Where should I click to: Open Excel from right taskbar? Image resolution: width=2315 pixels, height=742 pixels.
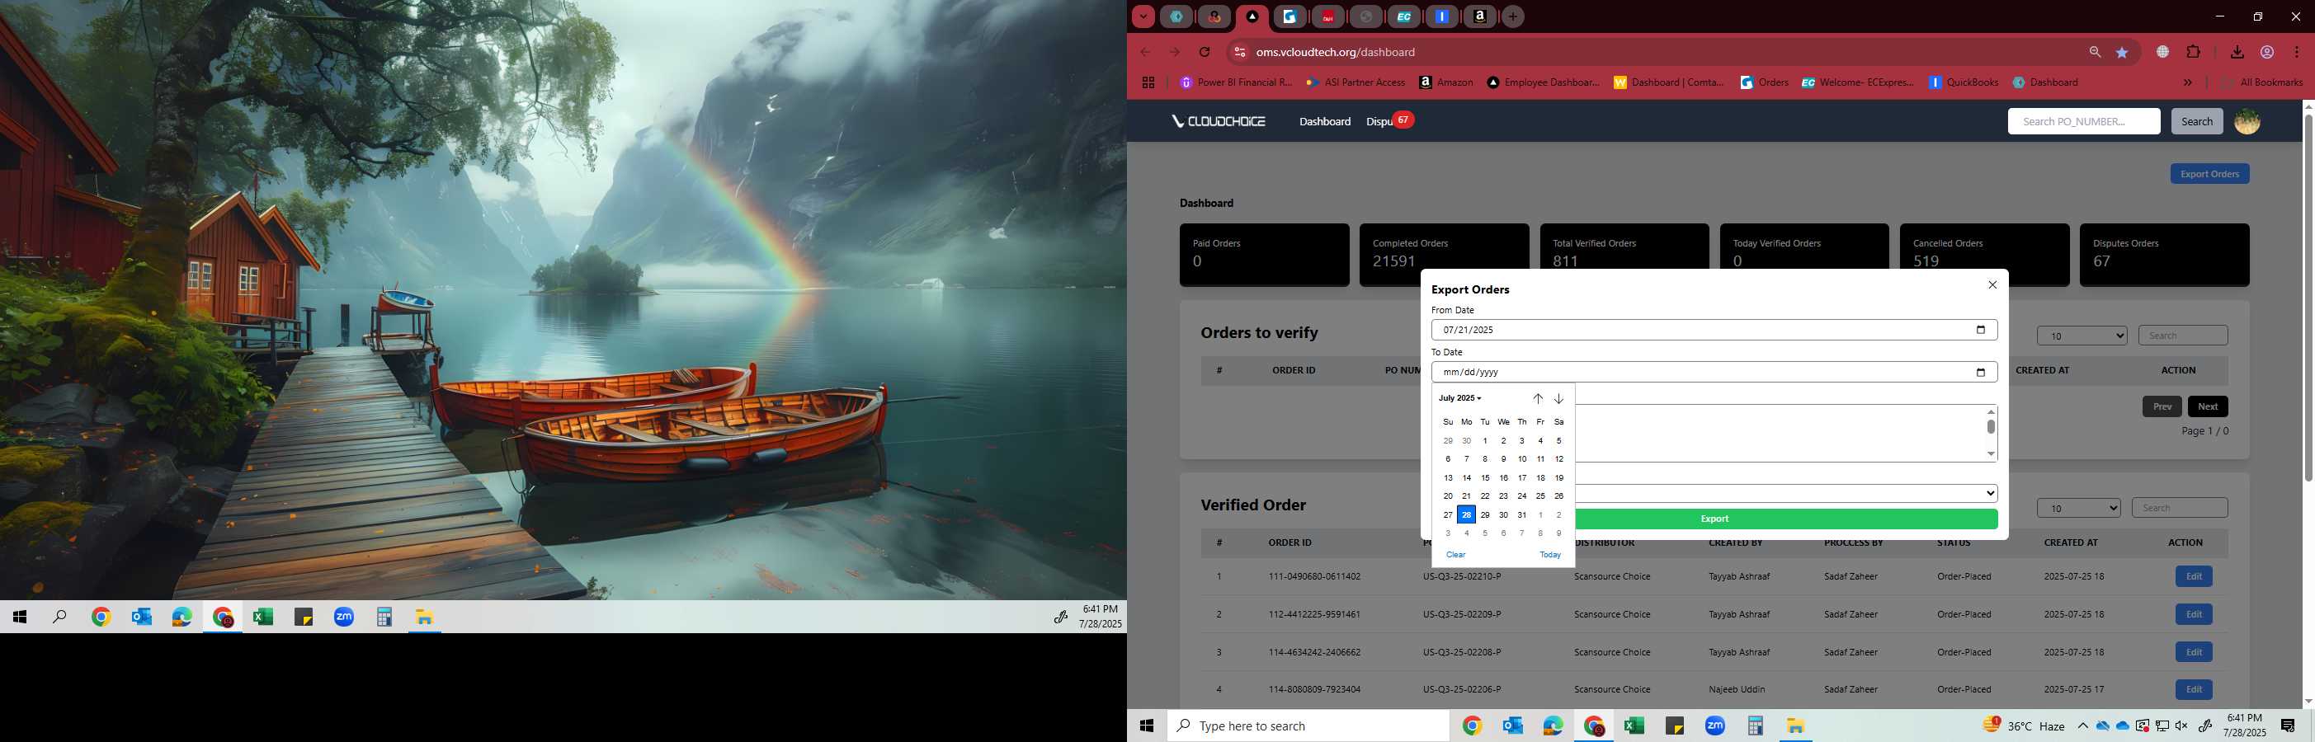pyautogui.click(x=1634, y=726)
